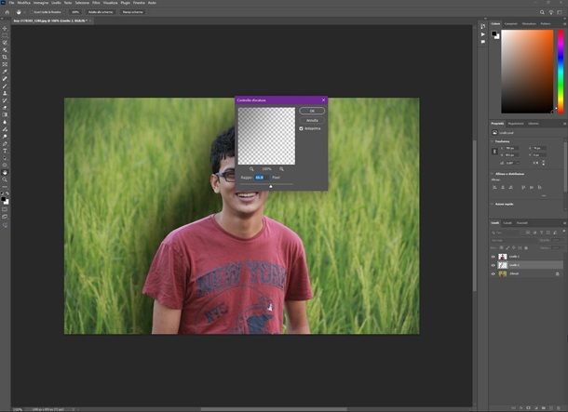
Task: Open the Actions panel play icon
Action: (483, 34)
